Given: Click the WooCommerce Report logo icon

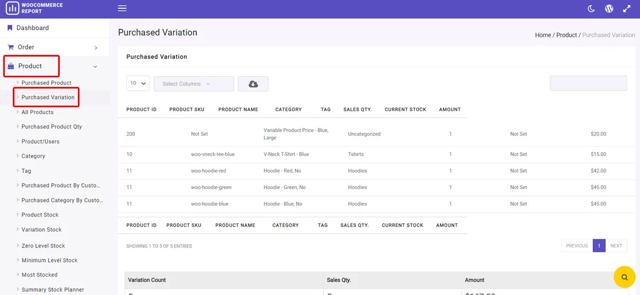Looking at the screenshot, I should (x=12, y=9).
